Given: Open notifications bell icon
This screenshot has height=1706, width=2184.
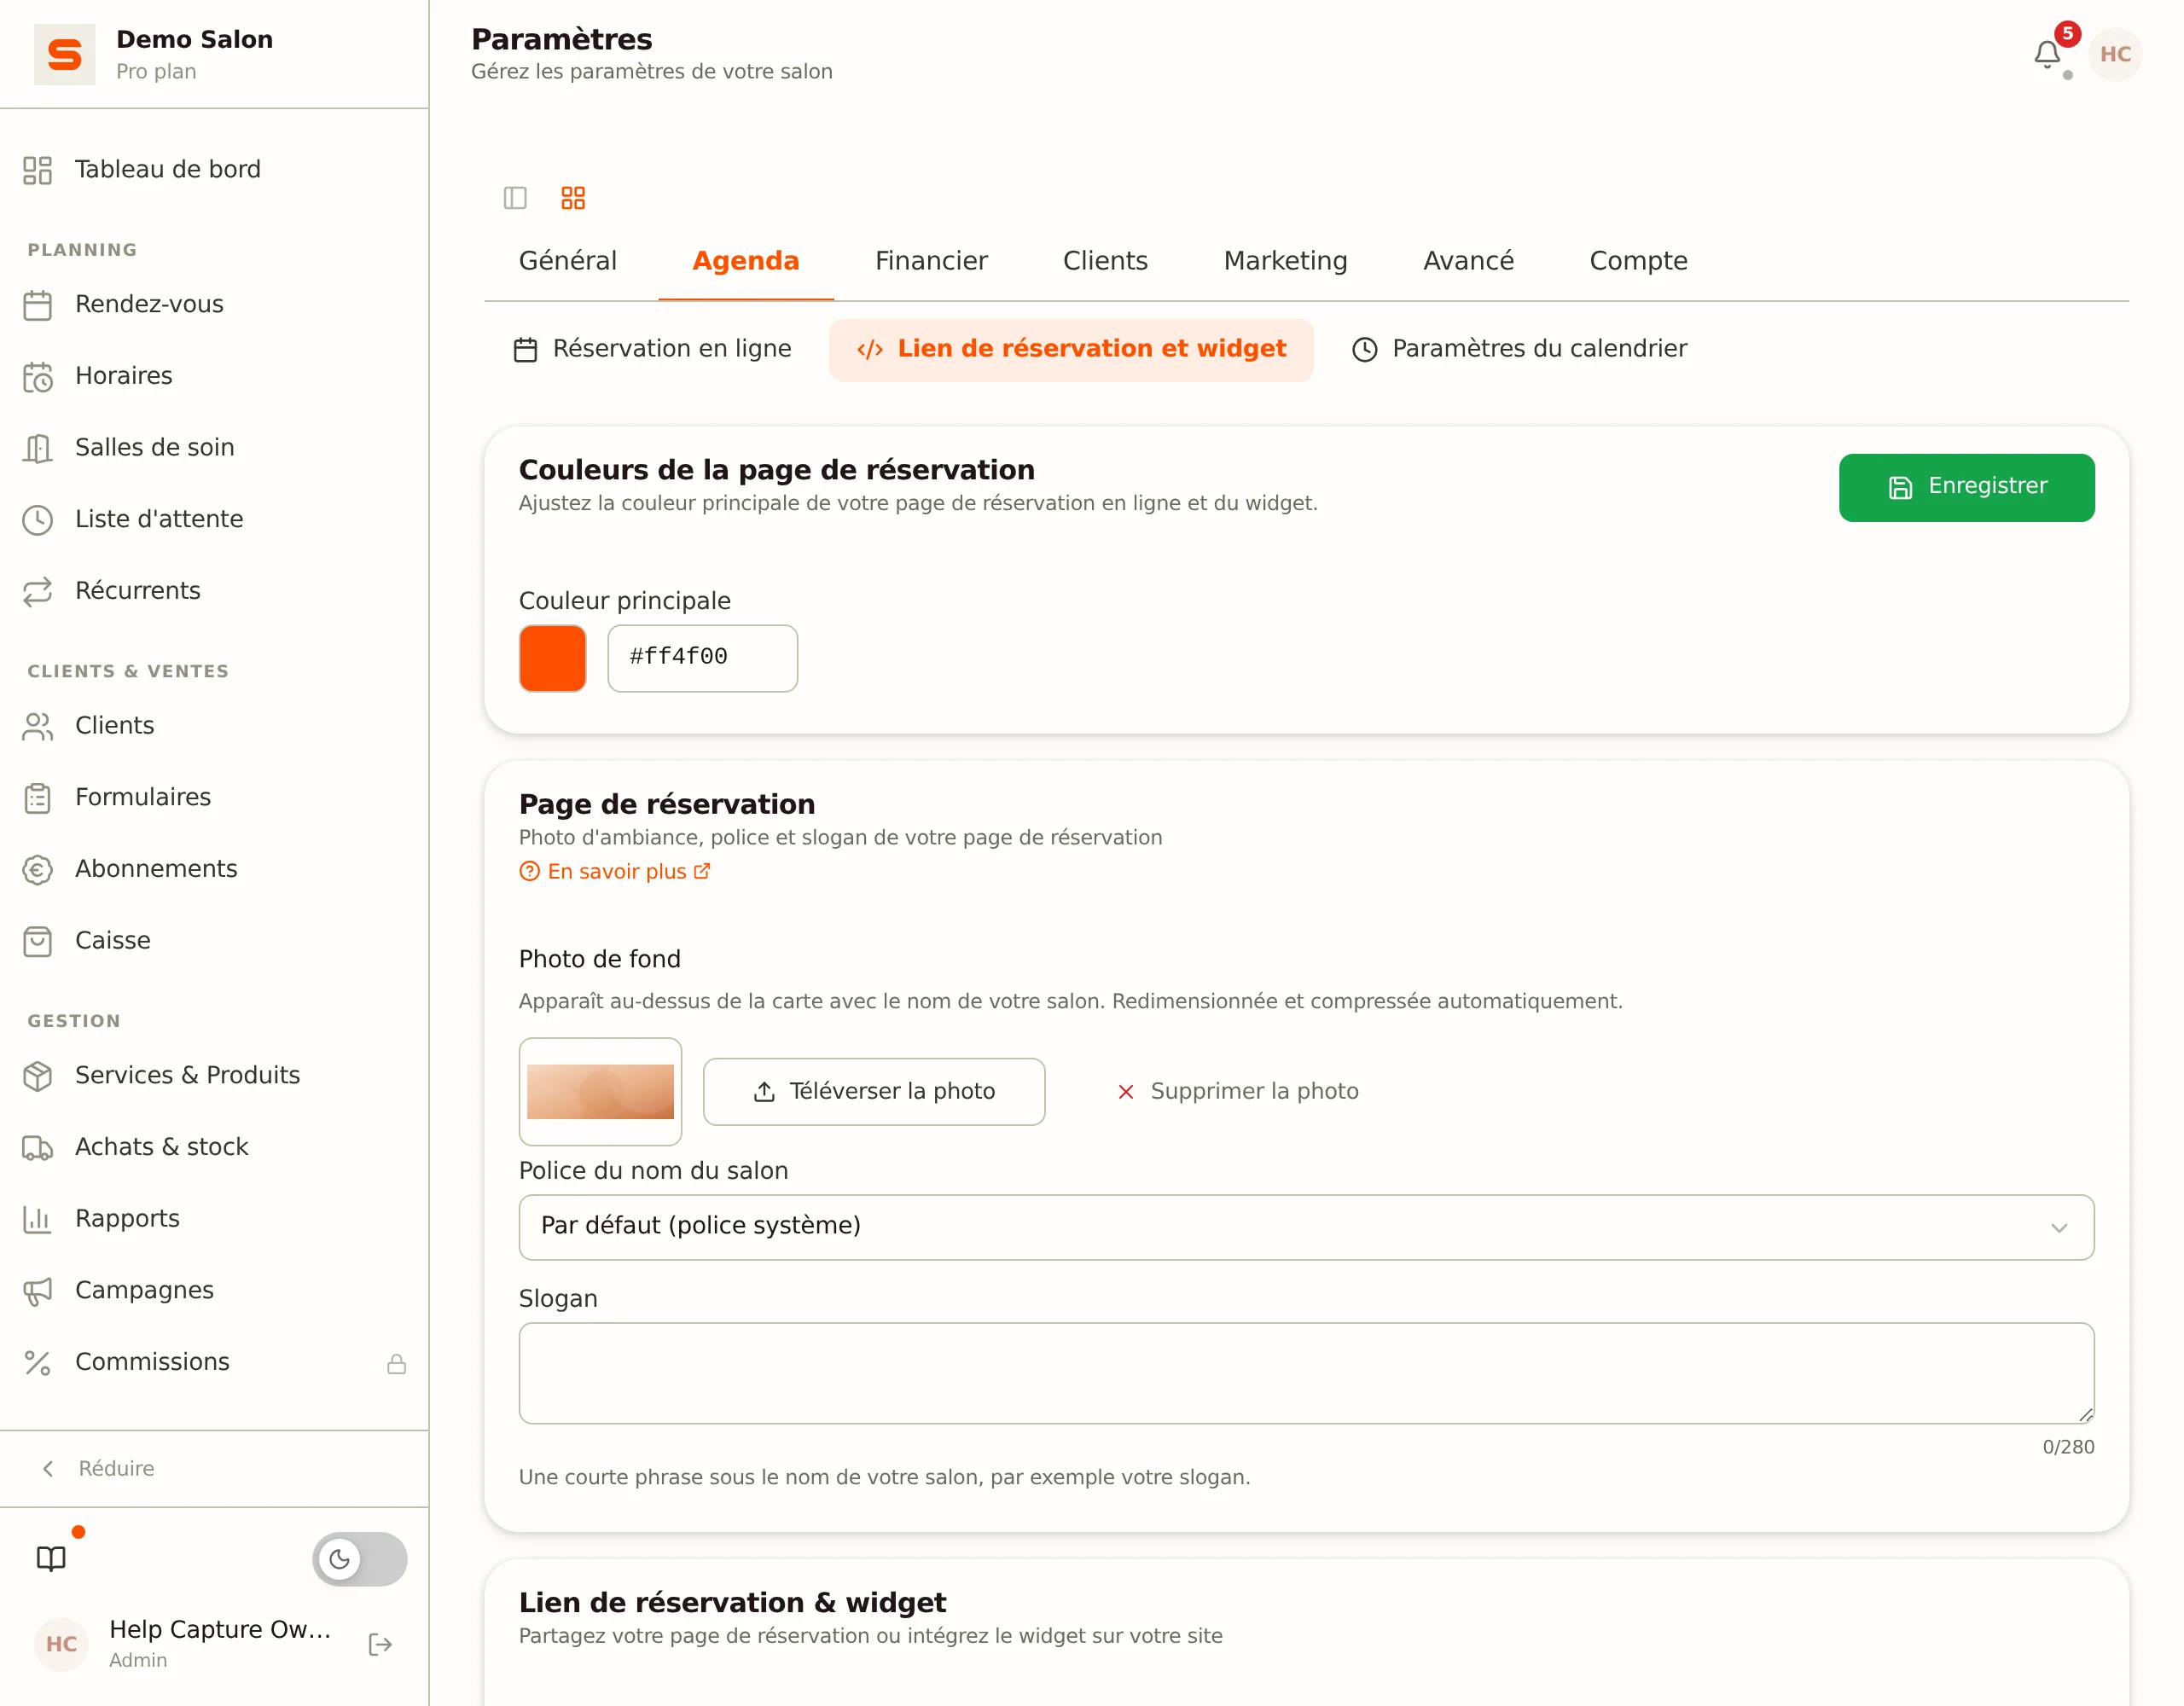Looking at the screenshot, I should point(2047,54).
